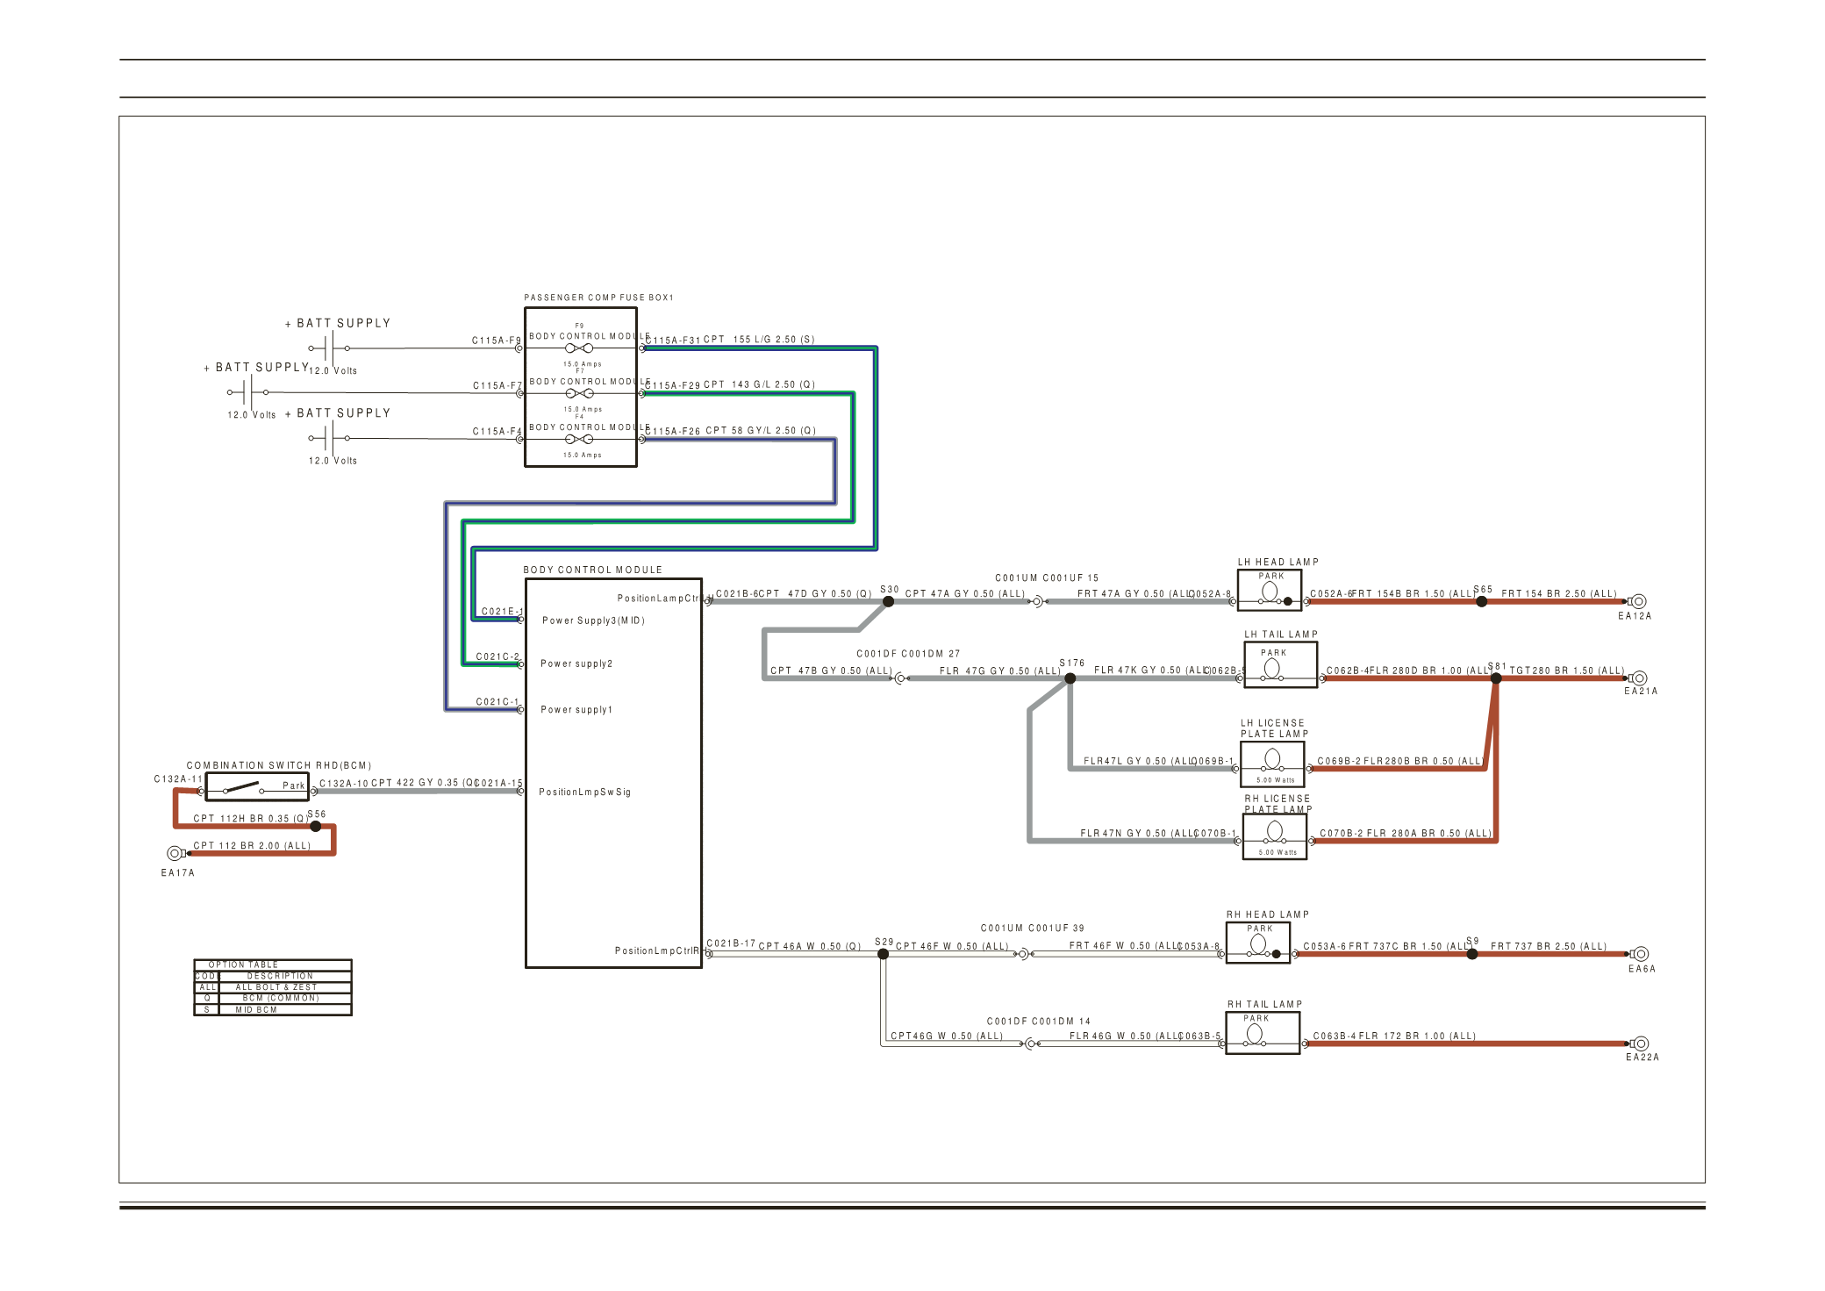Click the BODY CONTROL MODULE title label
Viewport: 1825px width, 1291px height.
pyautogui.click(x=592, y=570)
